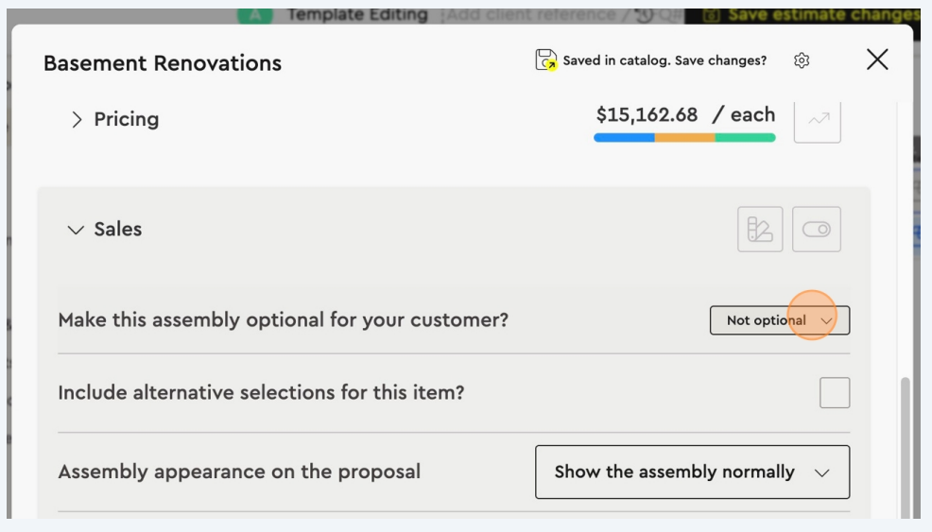The height and width of the screenshot is (532, 932).
Task: Click the save-to-catalog disk icon
Action: (x=545, y=60)
